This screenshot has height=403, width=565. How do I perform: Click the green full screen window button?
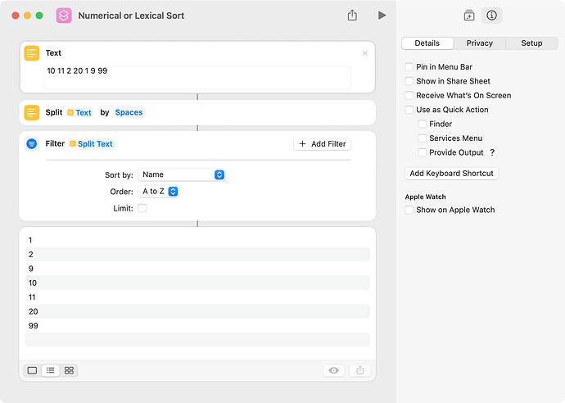tap(39, 16)
